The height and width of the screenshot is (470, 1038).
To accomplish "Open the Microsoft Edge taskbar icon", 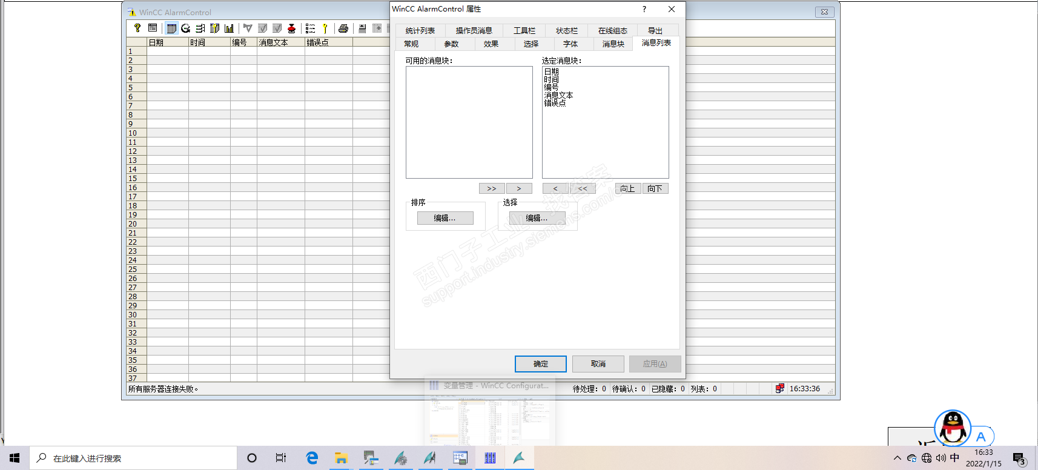I will point(312,458).
